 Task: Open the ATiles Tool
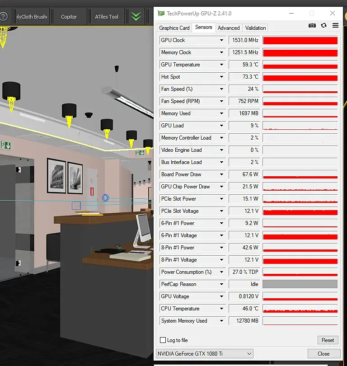pyautogui.click(x=107, y=17)
